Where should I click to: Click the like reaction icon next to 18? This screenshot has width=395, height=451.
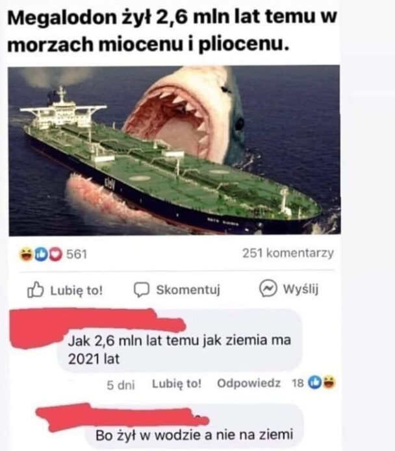click(314, 383)
